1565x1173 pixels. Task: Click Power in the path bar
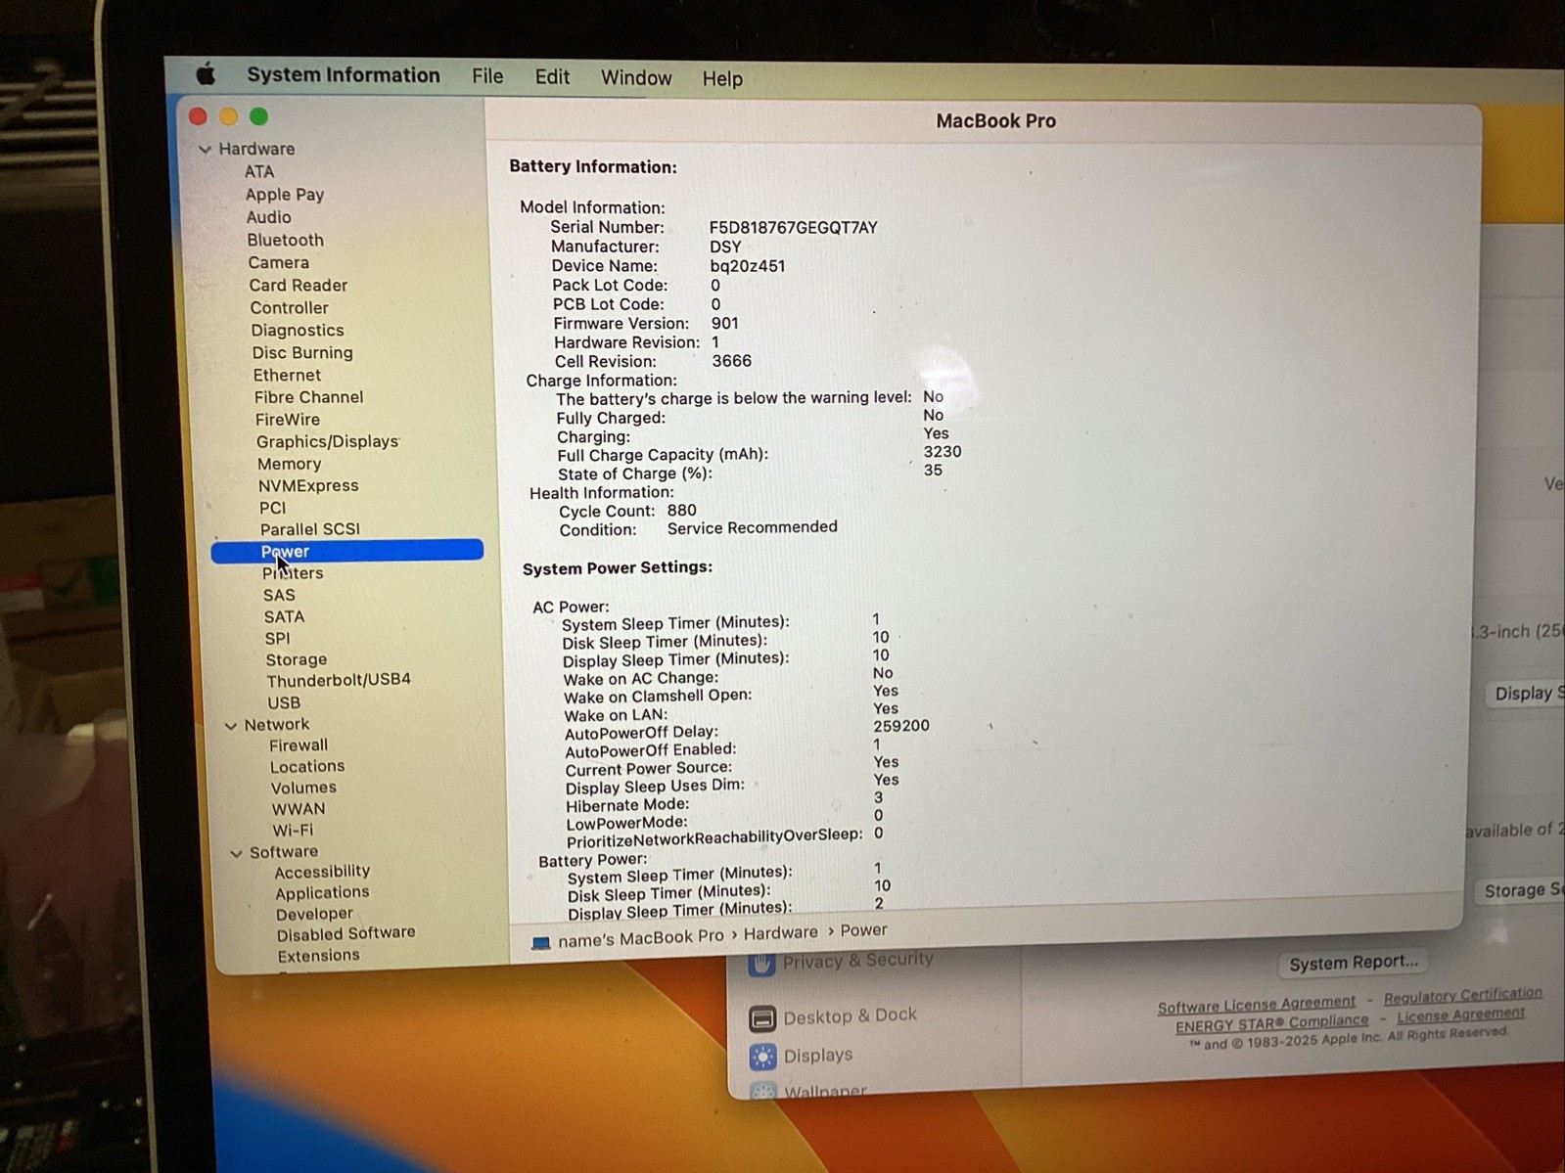pos(863,930)
